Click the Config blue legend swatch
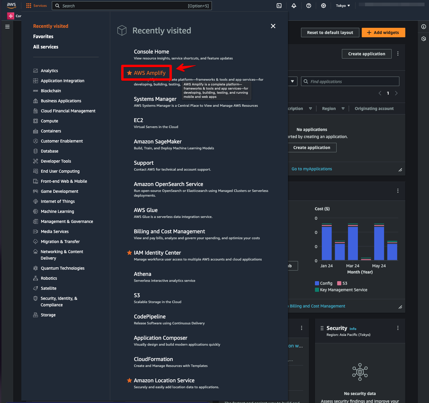This screenshot has height=403, width=429. (317, 283)
